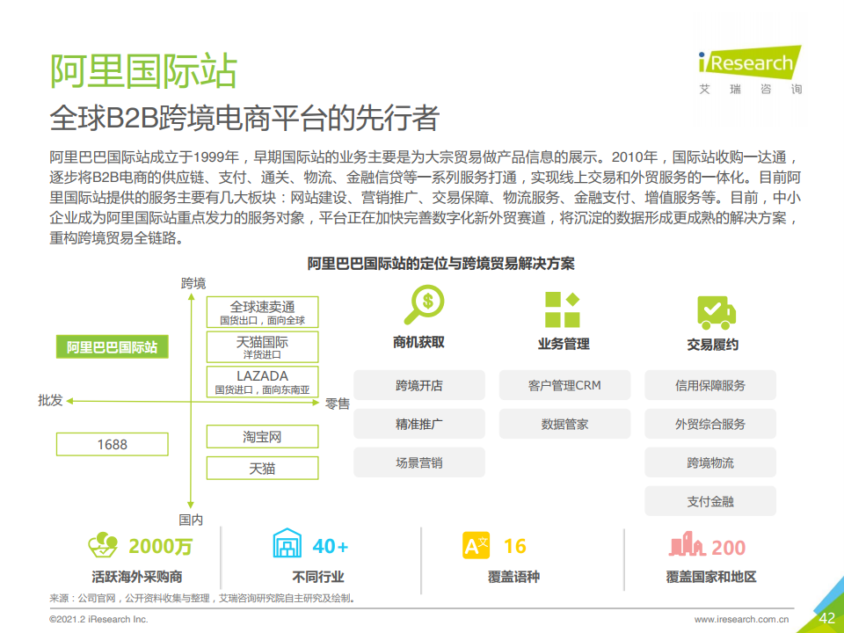Click the 批发 axis label

click(51, 401)
